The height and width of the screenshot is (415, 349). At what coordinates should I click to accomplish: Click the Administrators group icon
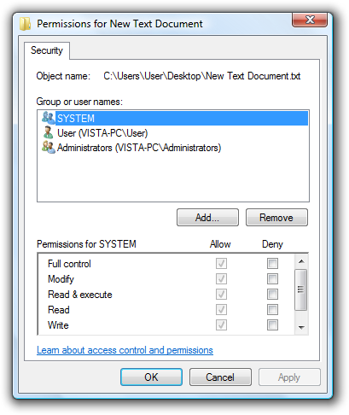[48, 147]
